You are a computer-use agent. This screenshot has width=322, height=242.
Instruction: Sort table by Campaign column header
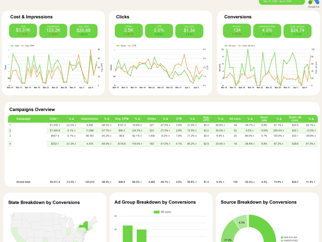tap(24, 119)
